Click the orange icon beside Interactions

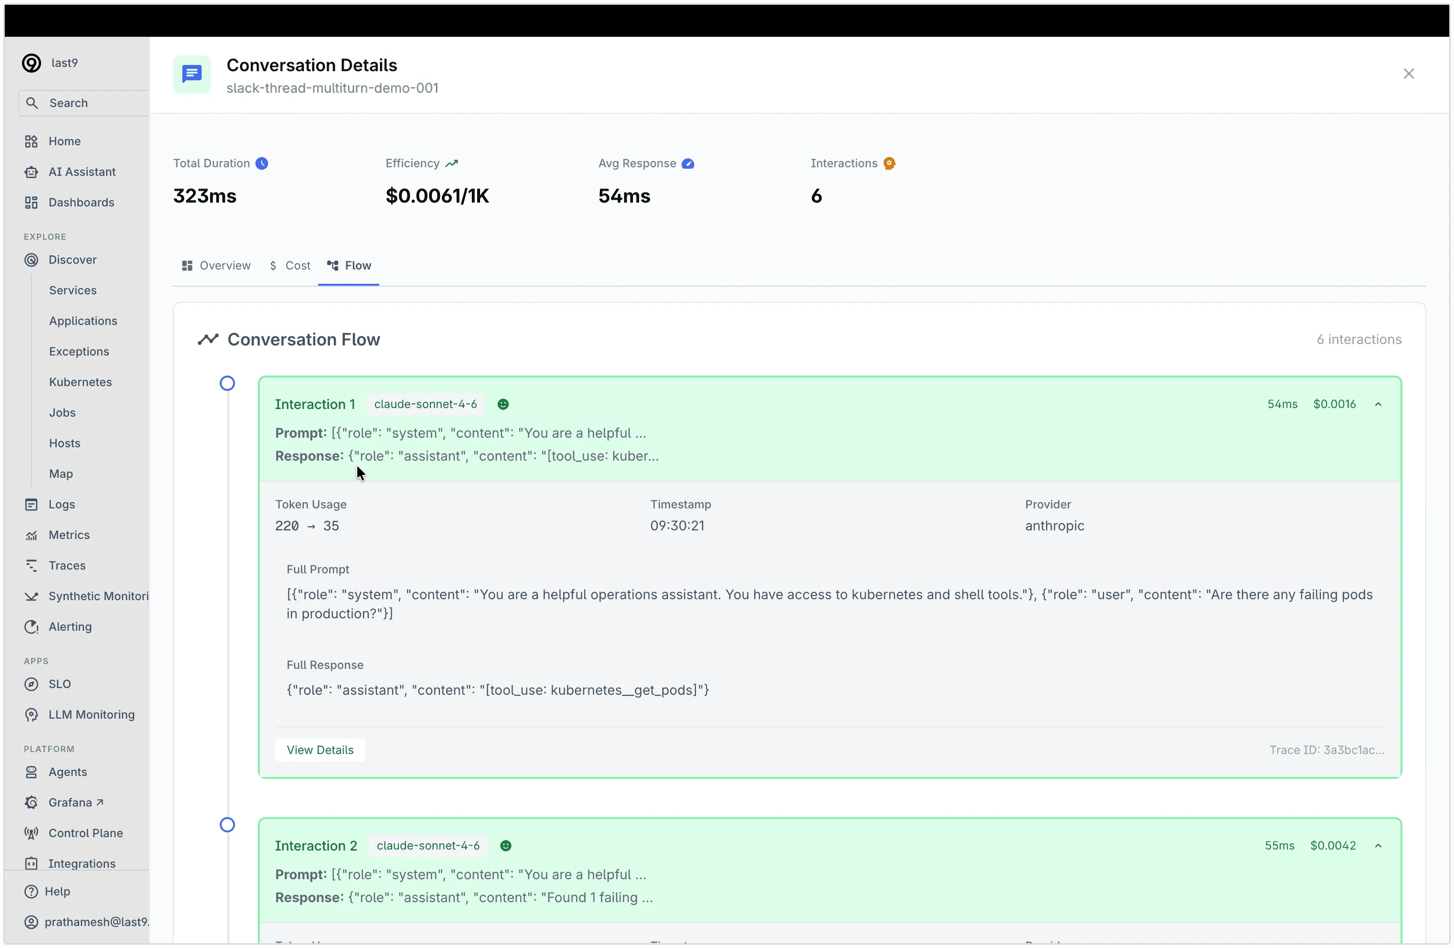tap(889, 163)
